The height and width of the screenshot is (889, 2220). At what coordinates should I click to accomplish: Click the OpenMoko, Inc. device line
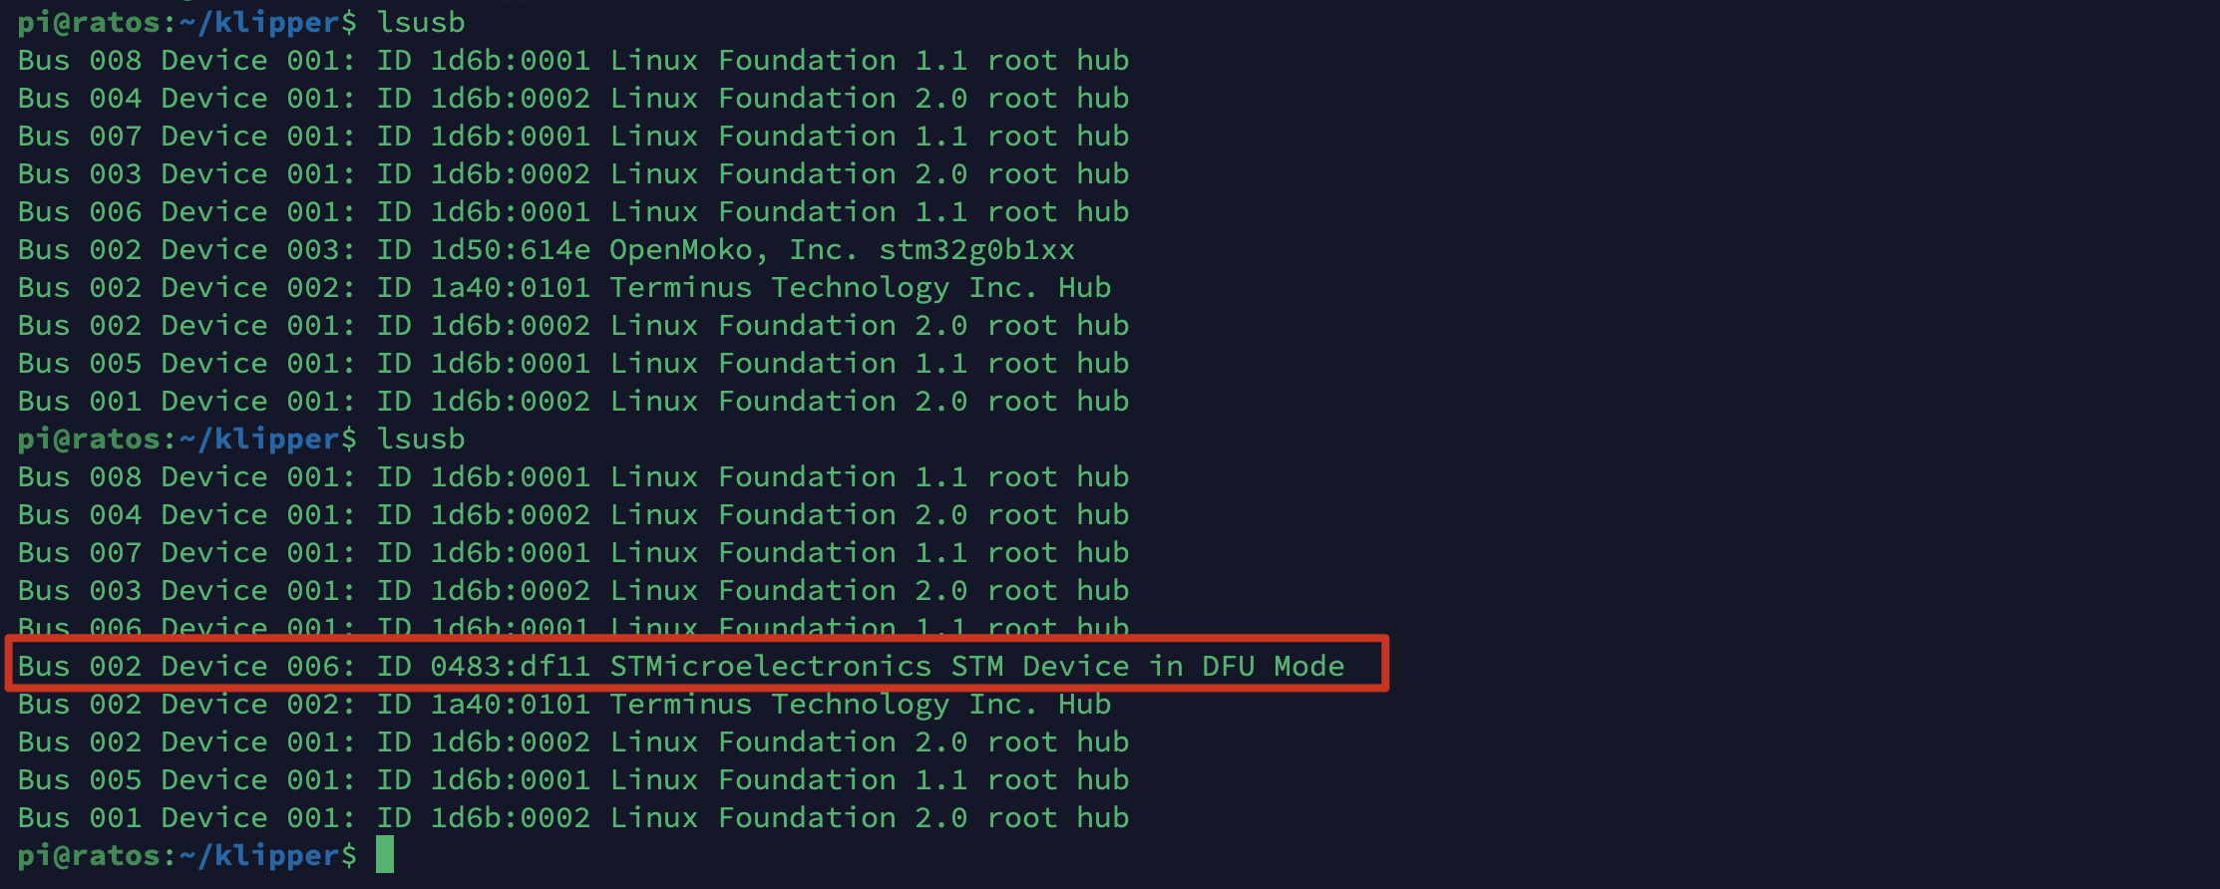pyautogui.click(x=546, y=249)
